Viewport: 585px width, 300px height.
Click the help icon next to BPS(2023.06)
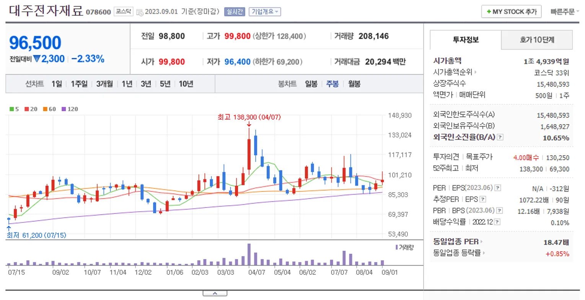(500, 211)
